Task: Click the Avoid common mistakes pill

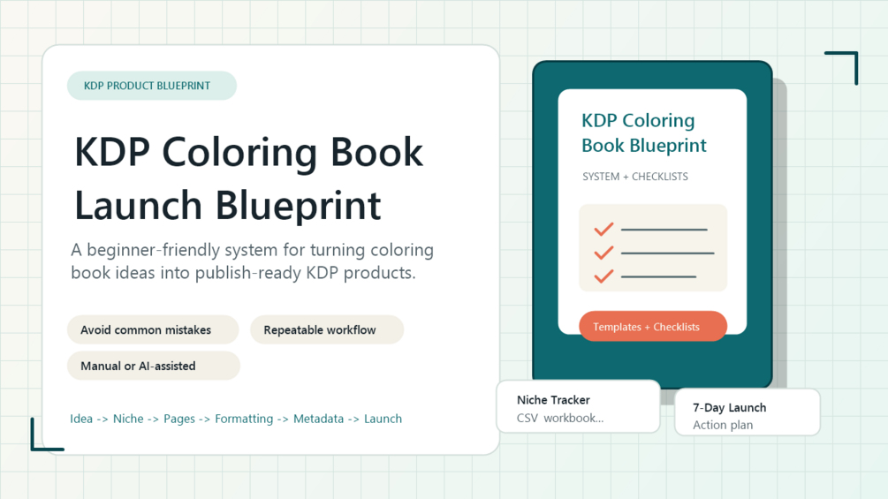Action: pos(153,329)
